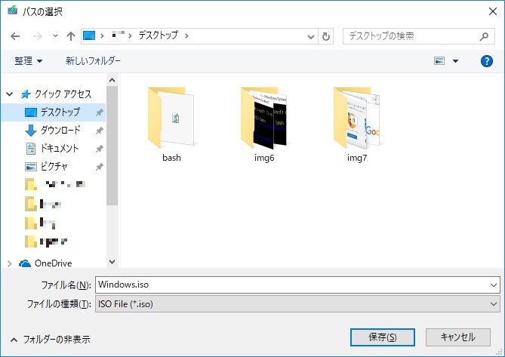Select デスクトップ in the address path
Image resolution: width=505 pixels, height=357 pixels.
158,35
